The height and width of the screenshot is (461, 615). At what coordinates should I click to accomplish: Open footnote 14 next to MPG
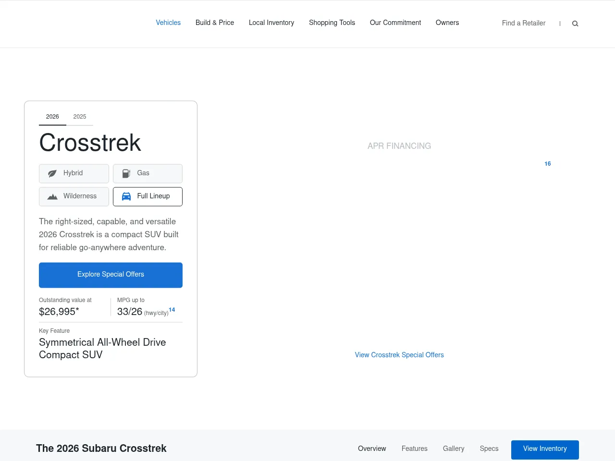pos(172,310)
